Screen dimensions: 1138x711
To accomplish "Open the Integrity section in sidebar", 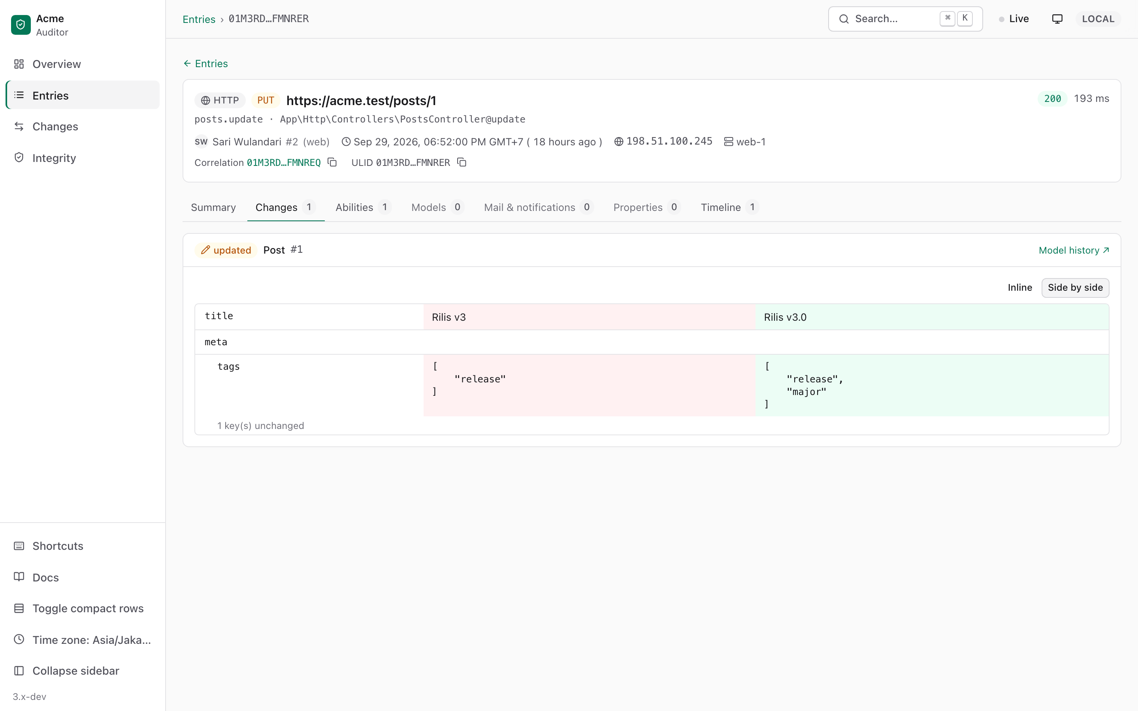I will click(x=82, y=158).
